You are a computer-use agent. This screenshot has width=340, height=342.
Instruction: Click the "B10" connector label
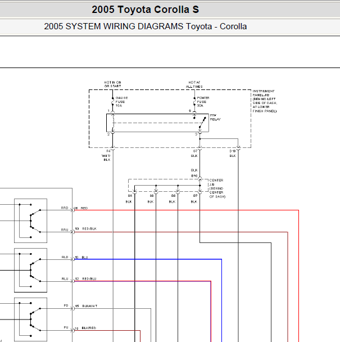click(x=194, y=176)
